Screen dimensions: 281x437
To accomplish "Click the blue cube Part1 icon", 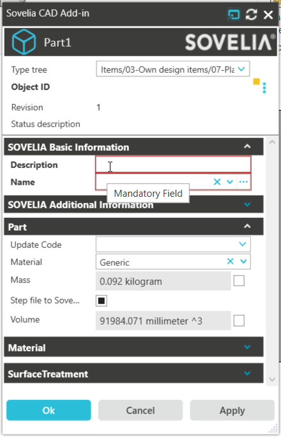I will point(24,42).
